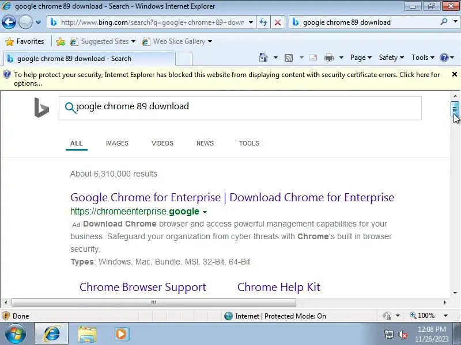Expand zoom level dropdown arrow
The height and width of the screenshot is (345, 461).
tap(445, 316)
